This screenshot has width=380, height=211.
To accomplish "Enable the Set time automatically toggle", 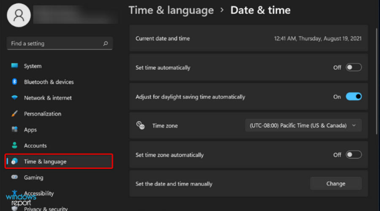I will point(354,68).
